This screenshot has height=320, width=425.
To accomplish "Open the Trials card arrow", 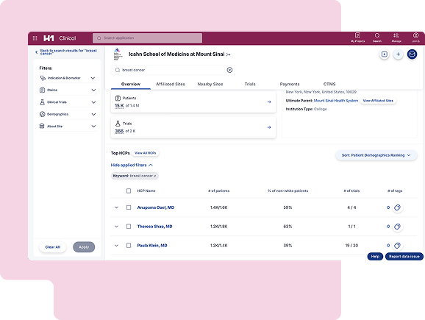I will (x=269, y=127).
